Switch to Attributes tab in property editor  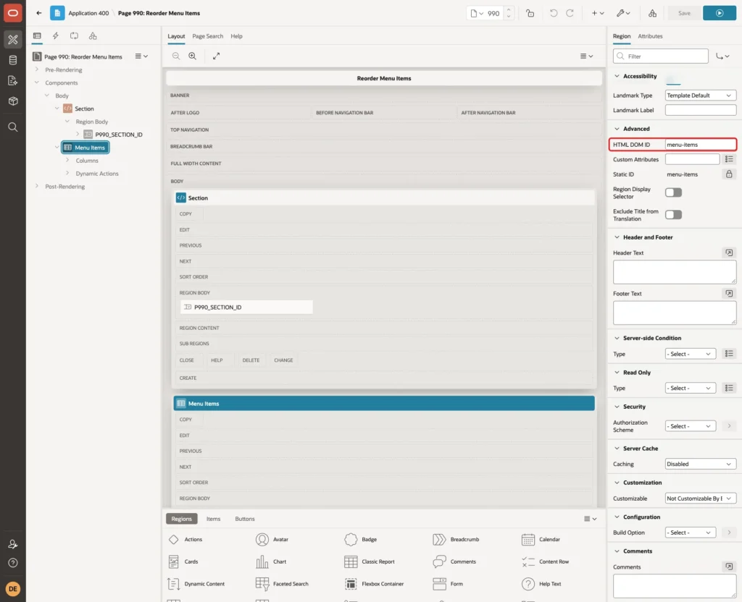tap(650, 36)
